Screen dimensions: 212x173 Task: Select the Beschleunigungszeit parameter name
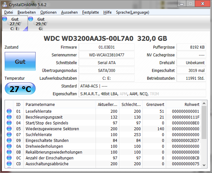point(44,117)
